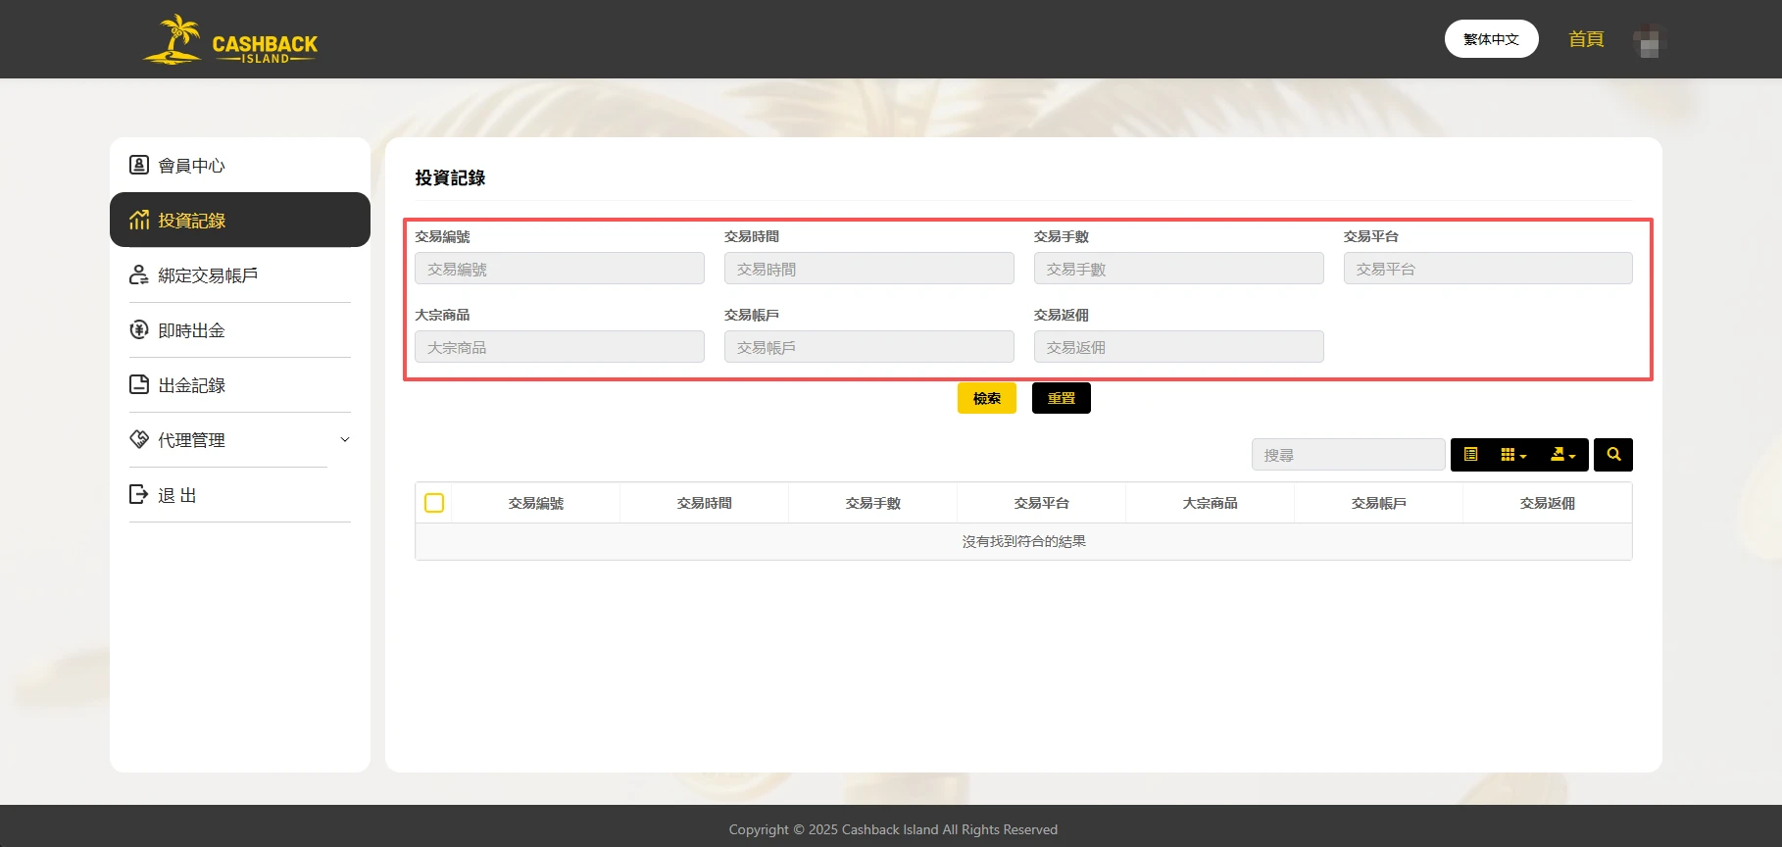Open the export data dropdown
Screen dimensions: 1782x847
(x=1562, y=455)
